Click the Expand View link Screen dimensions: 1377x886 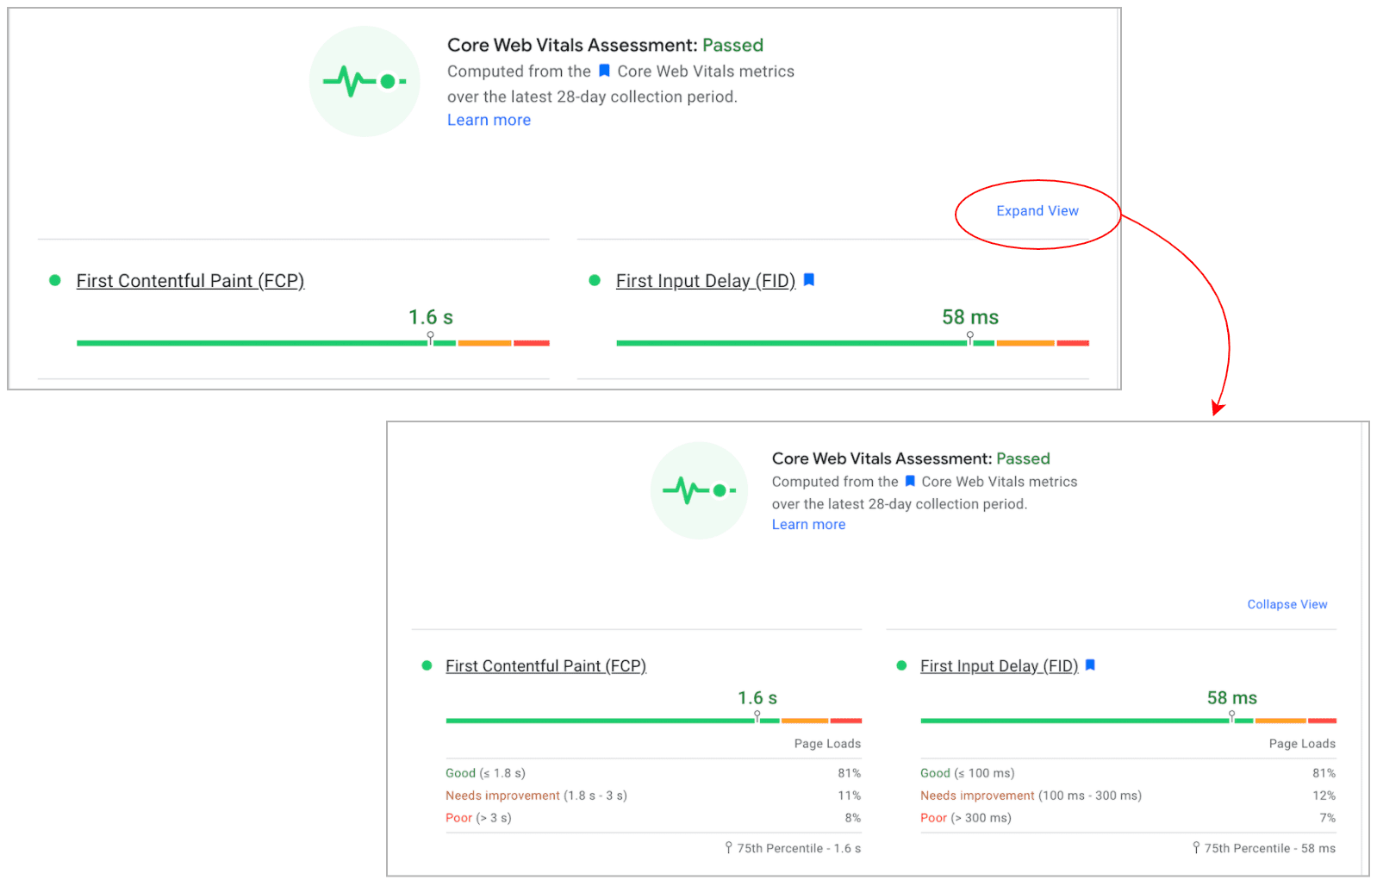pyautogui.click(x=1037, y=211)
